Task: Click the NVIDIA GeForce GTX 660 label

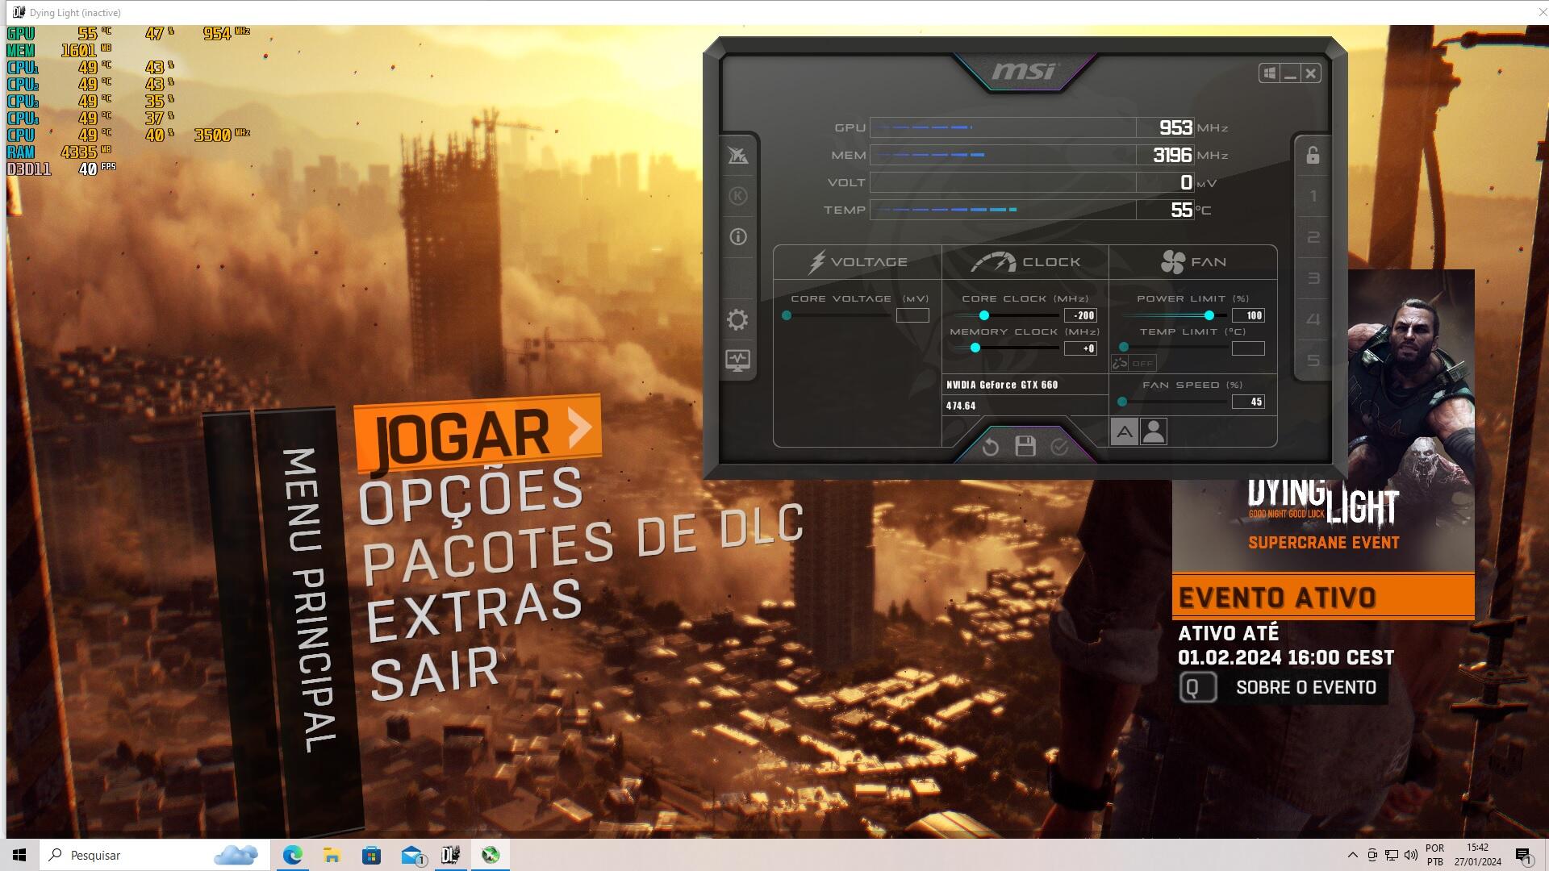Action: [x=1002, y=385]
